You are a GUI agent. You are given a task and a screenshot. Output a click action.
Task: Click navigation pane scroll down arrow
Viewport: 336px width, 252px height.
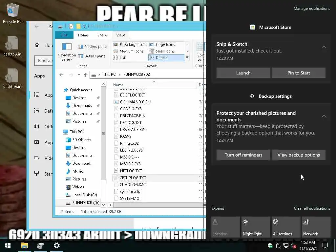tap(103, 205)
